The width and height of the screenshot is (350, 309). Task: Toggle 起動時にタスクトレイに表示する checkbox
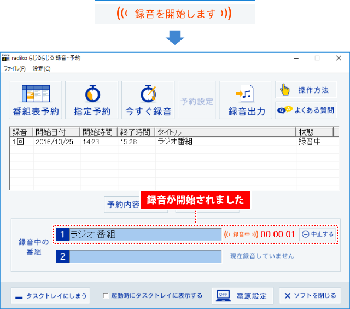[106, 296]
